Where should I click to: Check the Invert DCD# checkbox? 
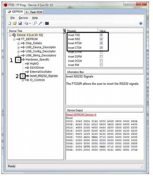click(x=101, y=61)
